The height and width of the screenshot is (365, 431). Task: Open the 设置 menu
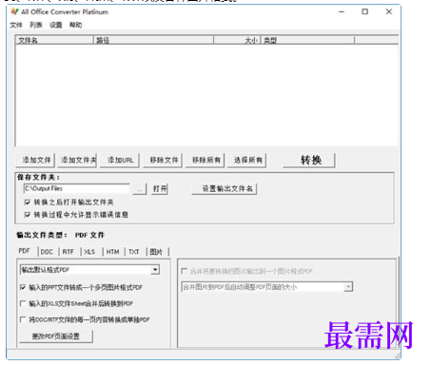click(56, 25)
